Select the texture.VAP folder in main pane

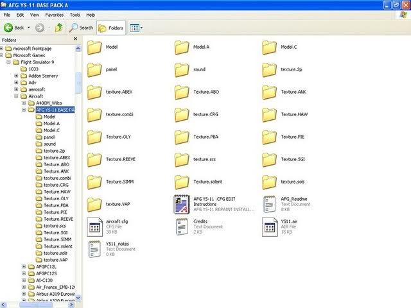click(x=109, y=205)
